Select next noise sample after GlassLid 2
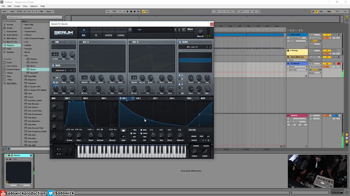Viewport: 350px width, 196px height. [74, 70]
